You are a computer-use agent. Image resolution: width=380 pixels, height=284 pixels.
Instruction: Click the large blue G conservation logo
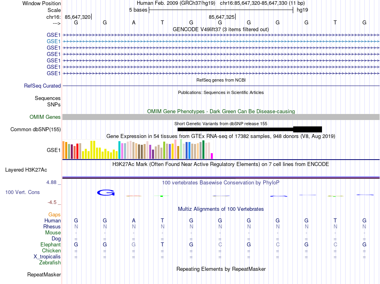[106, 193]
